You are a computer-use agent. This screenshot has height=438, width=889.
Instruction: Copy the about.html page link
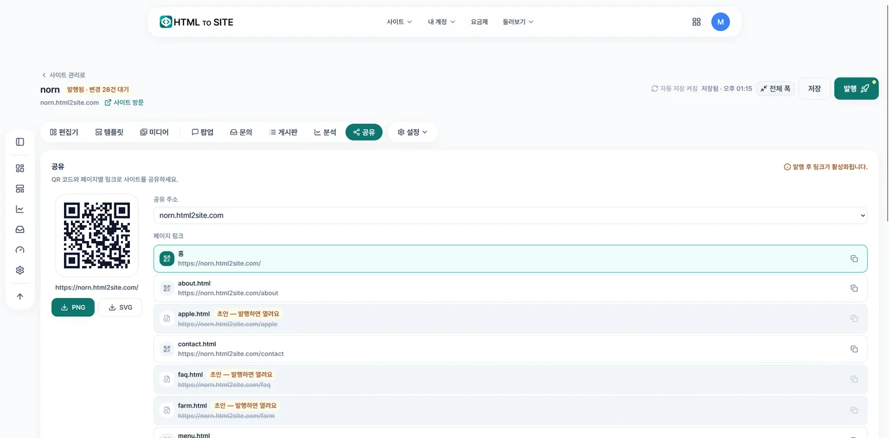(x=854, y=288)
